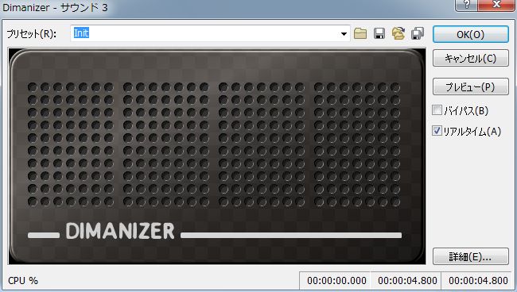517x292 pixels.
Task: Click the 00:00:00.000 start time field
Action: [x=336, y=280]
